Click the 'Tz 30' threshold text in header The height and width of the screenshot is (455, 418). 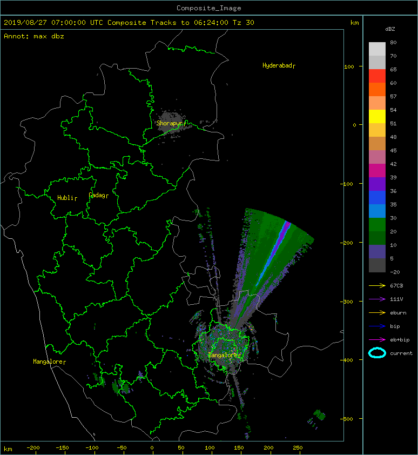(244, 23)
